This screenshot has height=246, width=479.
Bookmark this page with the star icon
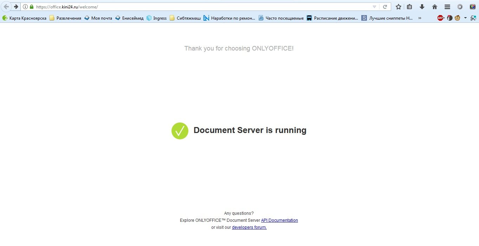click(x=398, y=7)
